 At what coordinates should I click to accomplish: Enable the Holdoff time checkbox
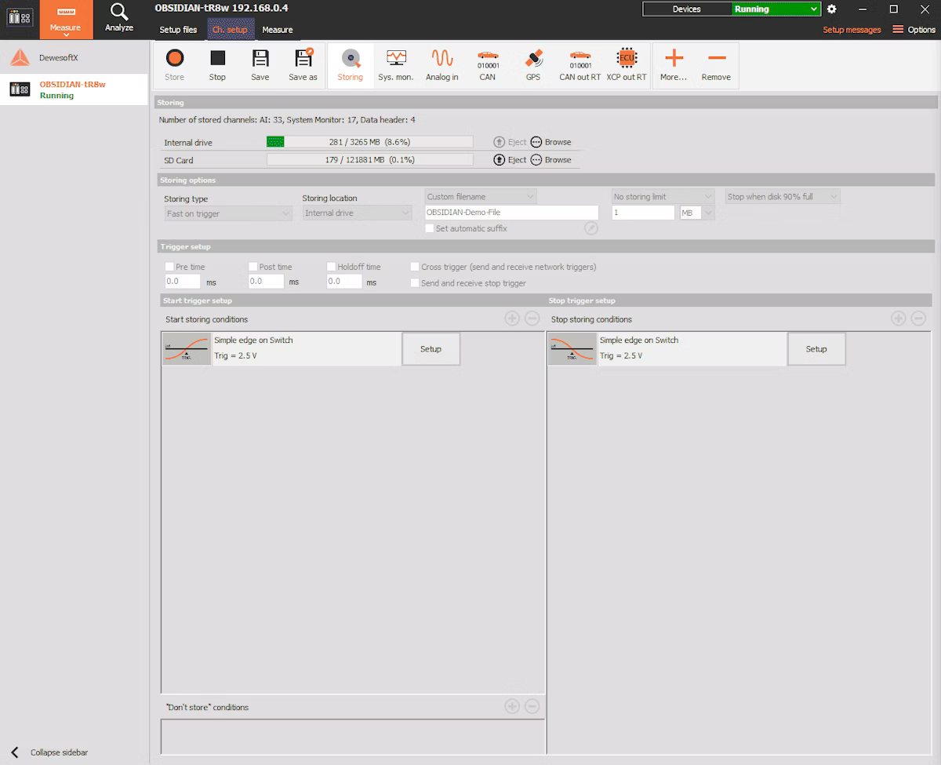click(331, 267)
